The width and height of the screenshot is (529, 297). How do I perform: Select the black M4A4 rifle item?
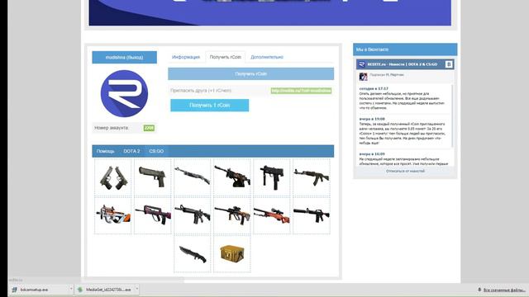[x=193, y=215]
